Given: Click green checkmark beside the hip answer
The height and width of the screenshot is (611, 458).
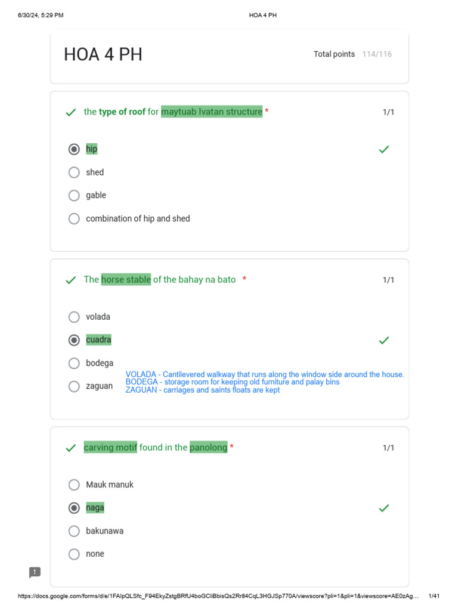Looking at the screenshot, I should (x=384, y=149).
